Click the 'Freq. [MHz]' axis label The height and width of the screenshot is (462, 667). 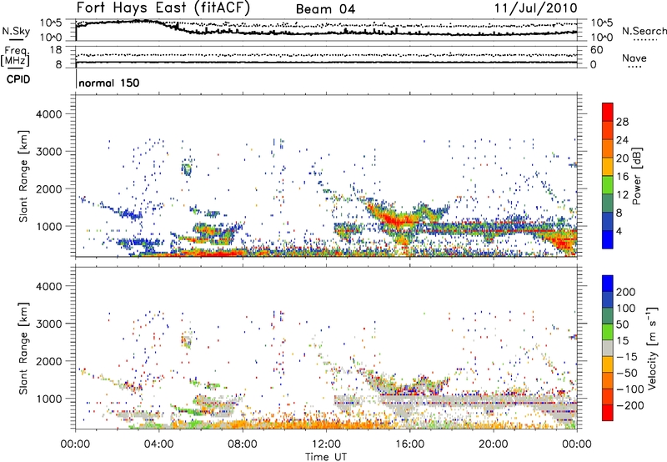point(15,57)
